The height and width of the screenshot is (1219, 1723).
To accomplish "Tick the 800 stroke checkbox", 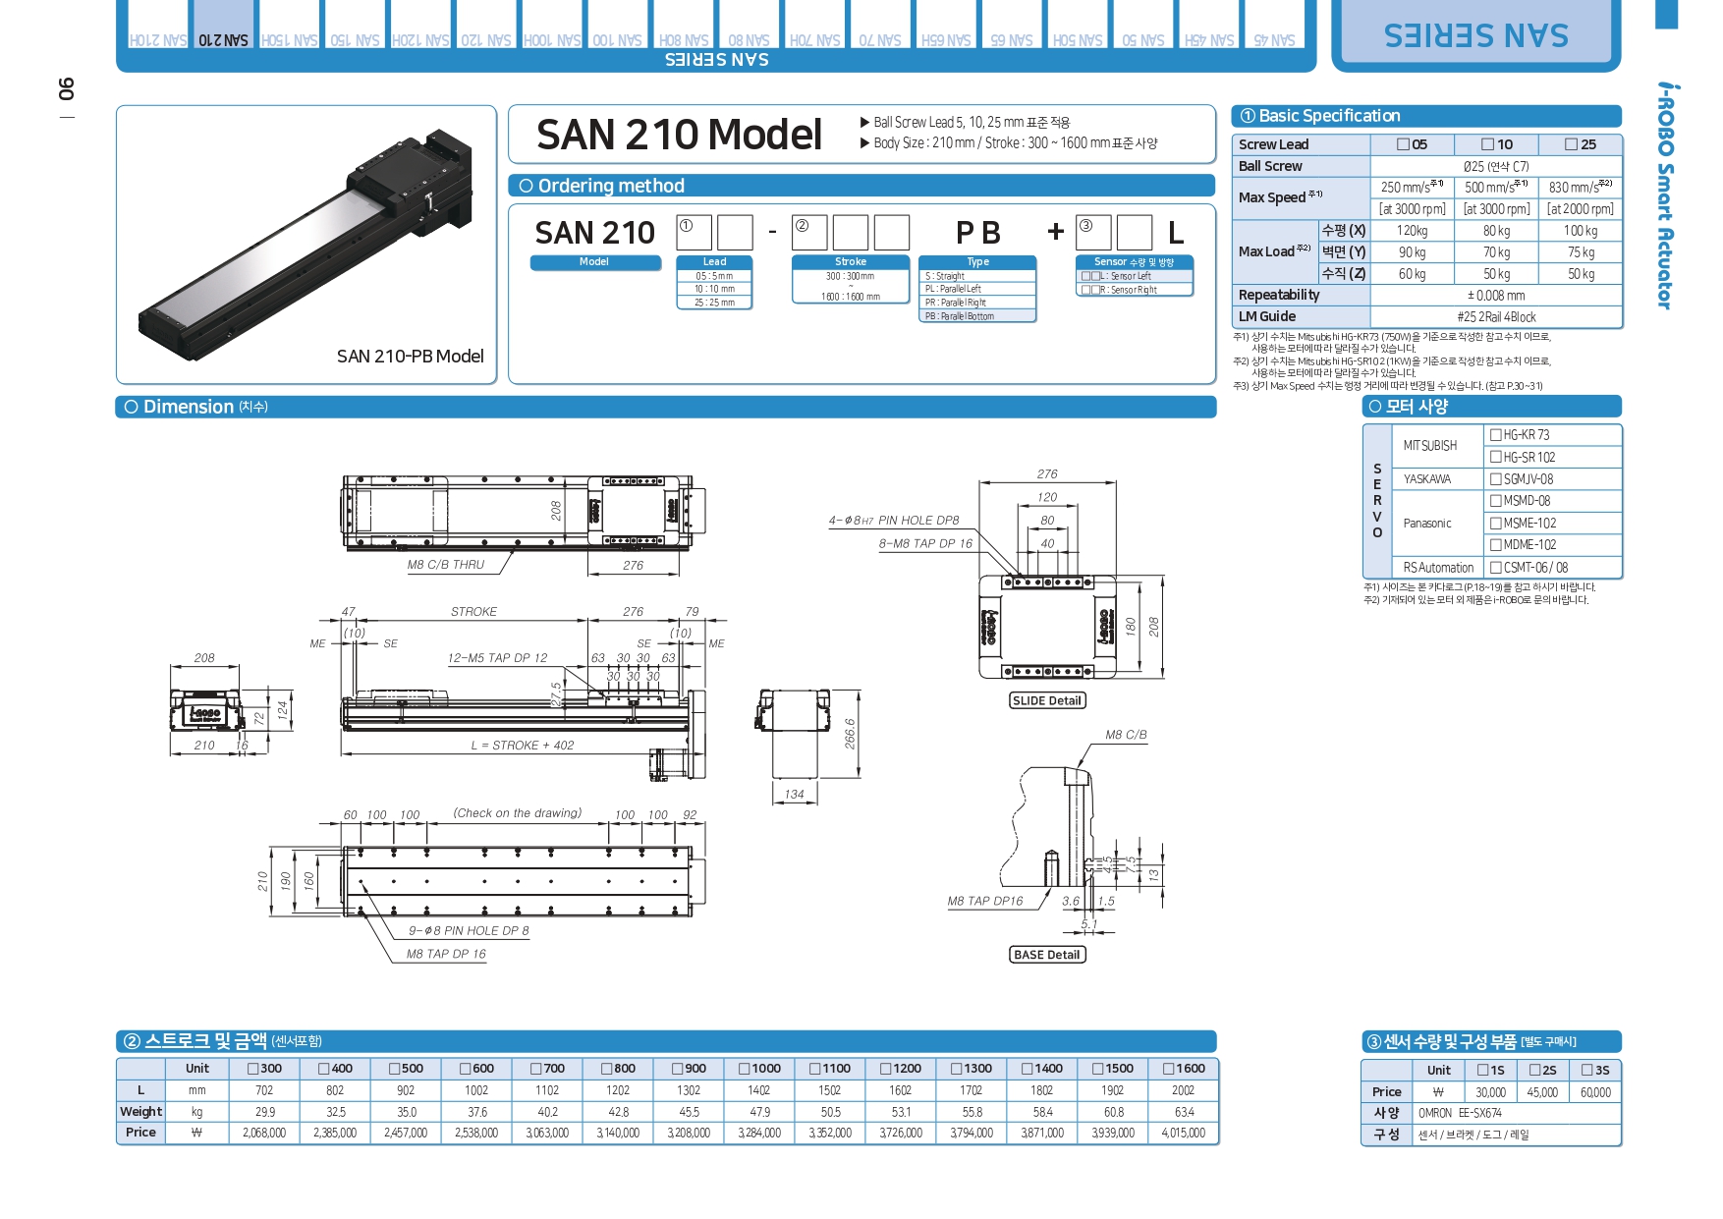I will [606, 1069].
